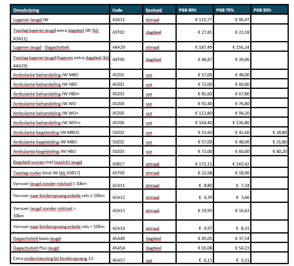Select the 'Dagactiviteit Plus Jeugd' description cell
Image resolution: width=294 pixels, height=266 pixels.
point(36,248)
